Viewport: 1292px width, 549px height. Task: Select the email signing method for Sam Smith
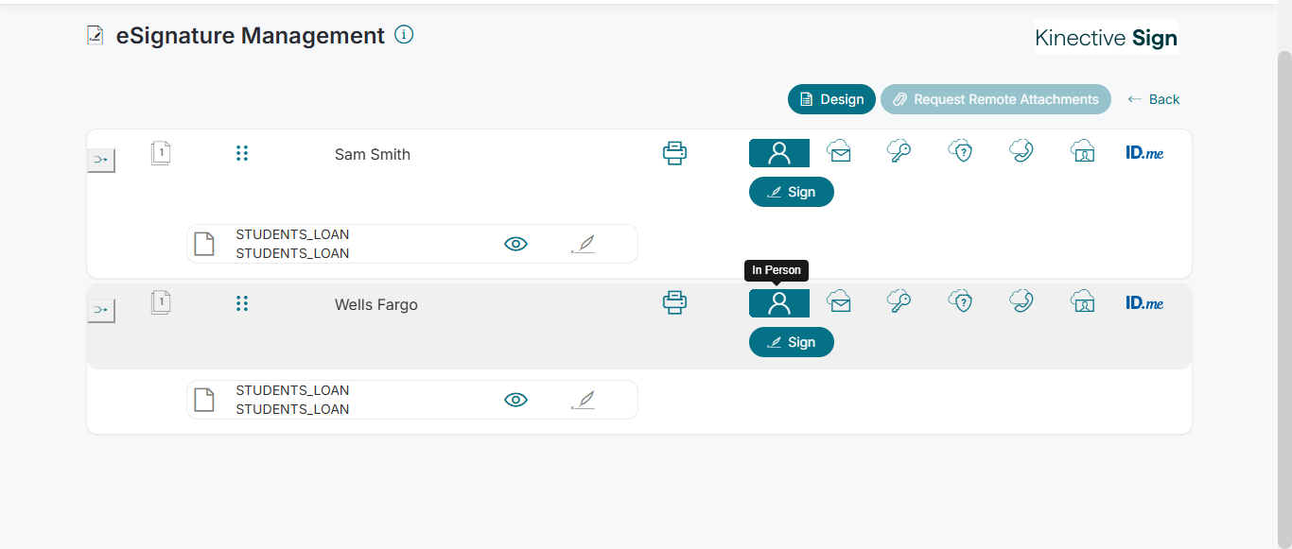(839, 151)
